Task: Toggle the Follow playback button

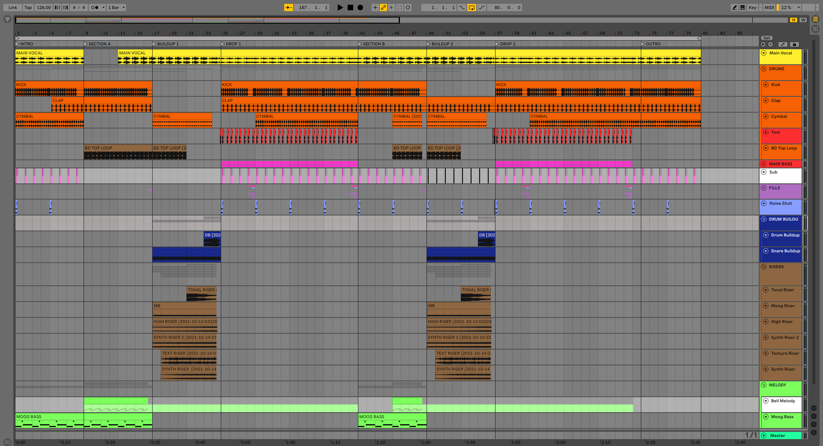Action: 288,7
